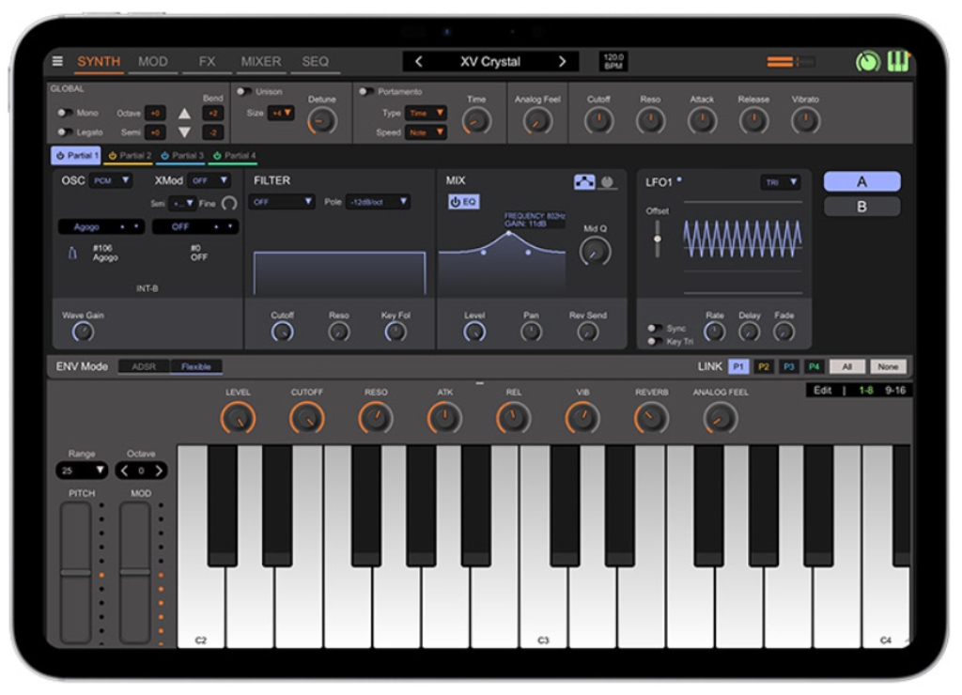Enable the Mono switch

coord(65,113)
